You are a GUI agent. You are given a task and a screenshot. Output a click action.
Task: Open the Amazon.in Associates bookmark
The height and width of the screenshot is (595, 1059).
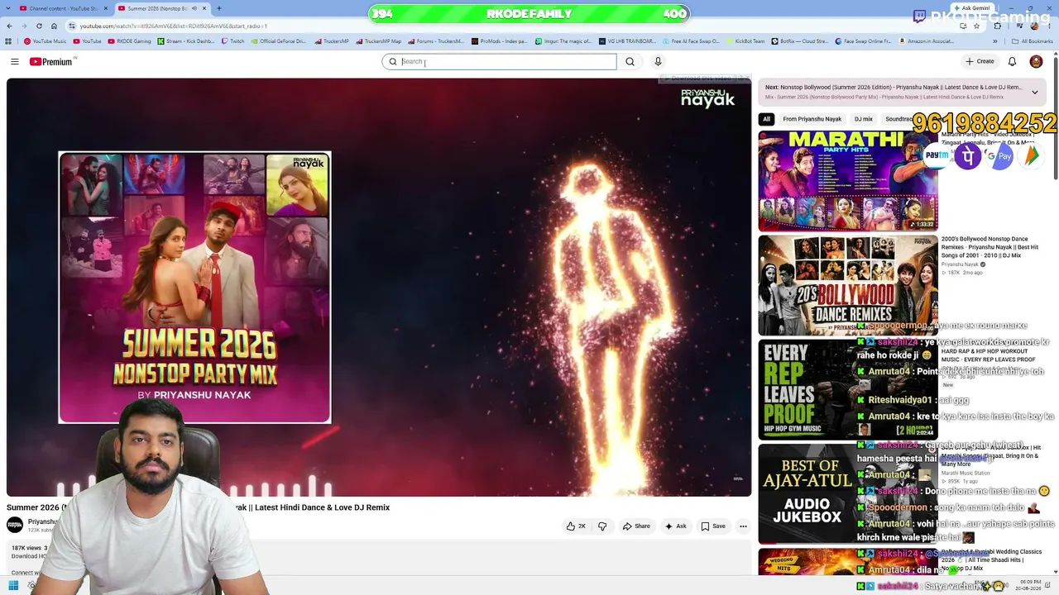pyautogui.click(x=925, y=41)
